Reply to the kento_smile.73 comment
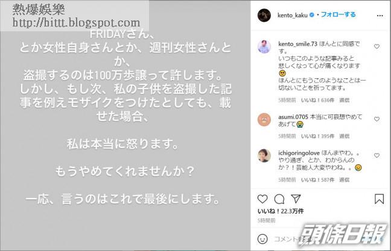391x251 pixels. pos(344,101)
